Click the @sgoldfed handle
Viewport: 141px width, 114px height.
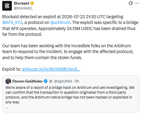click(x=63, y=81)
